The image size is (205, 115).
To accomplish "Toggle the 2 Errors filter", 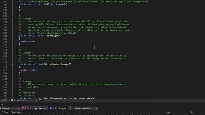I will 27,108.
